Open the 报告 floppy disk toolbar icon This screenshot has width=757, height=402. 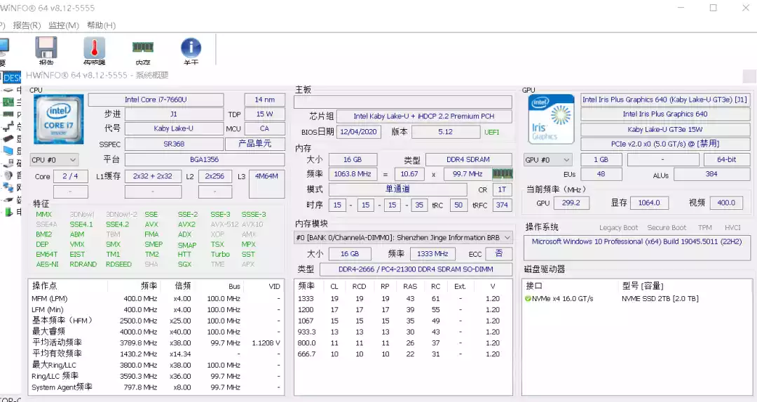(x=46, y=48)
